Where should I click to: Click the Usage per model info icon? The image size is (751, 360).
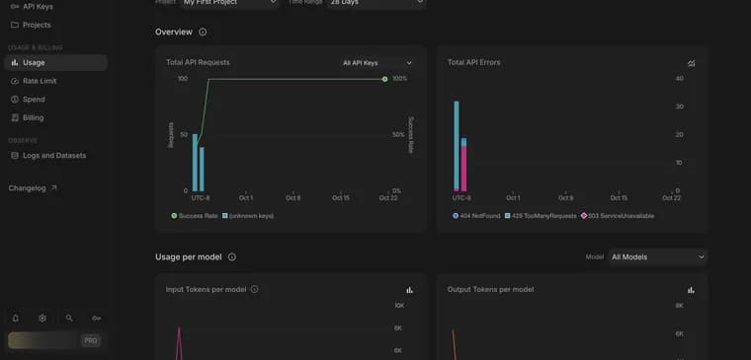click(x=232, y=257)
